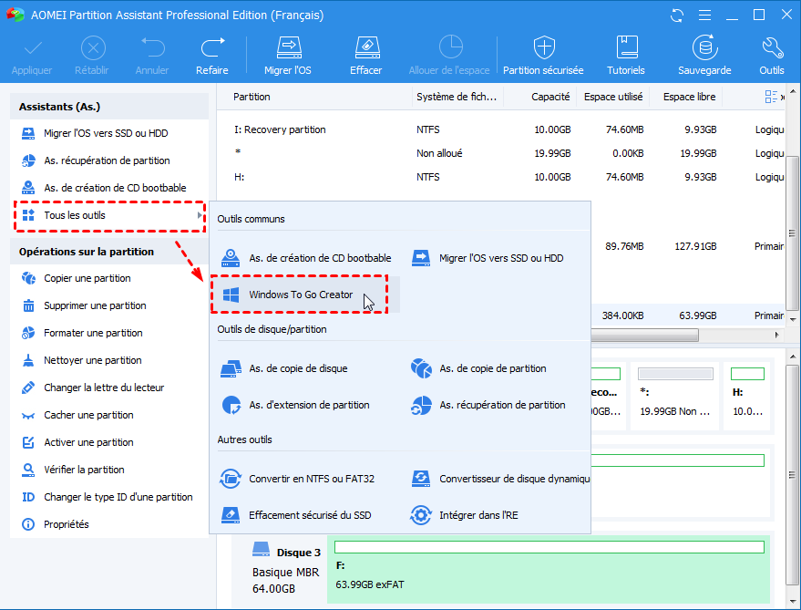
Task: Choose Migrer l'OS vers SSD ou HDD in popup
Action: (488, 258)
